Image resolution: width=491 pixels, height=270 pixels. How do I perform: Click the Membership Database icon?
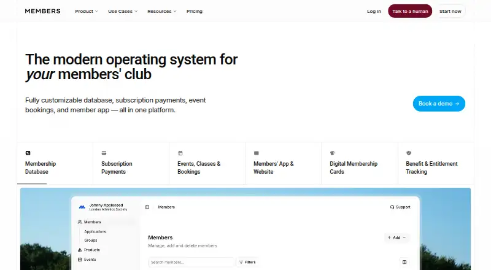click(28, 153)
